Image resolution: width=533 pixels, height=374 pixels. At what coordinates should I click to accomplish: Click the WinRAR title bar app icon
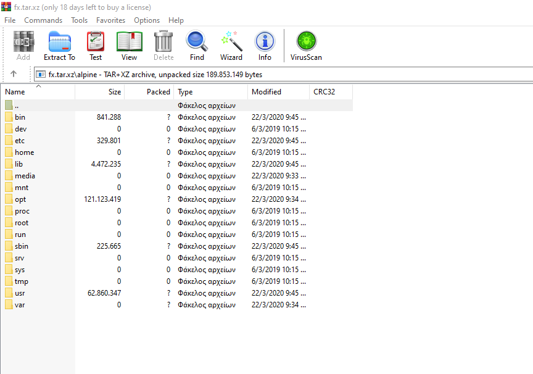click(6, 6)
